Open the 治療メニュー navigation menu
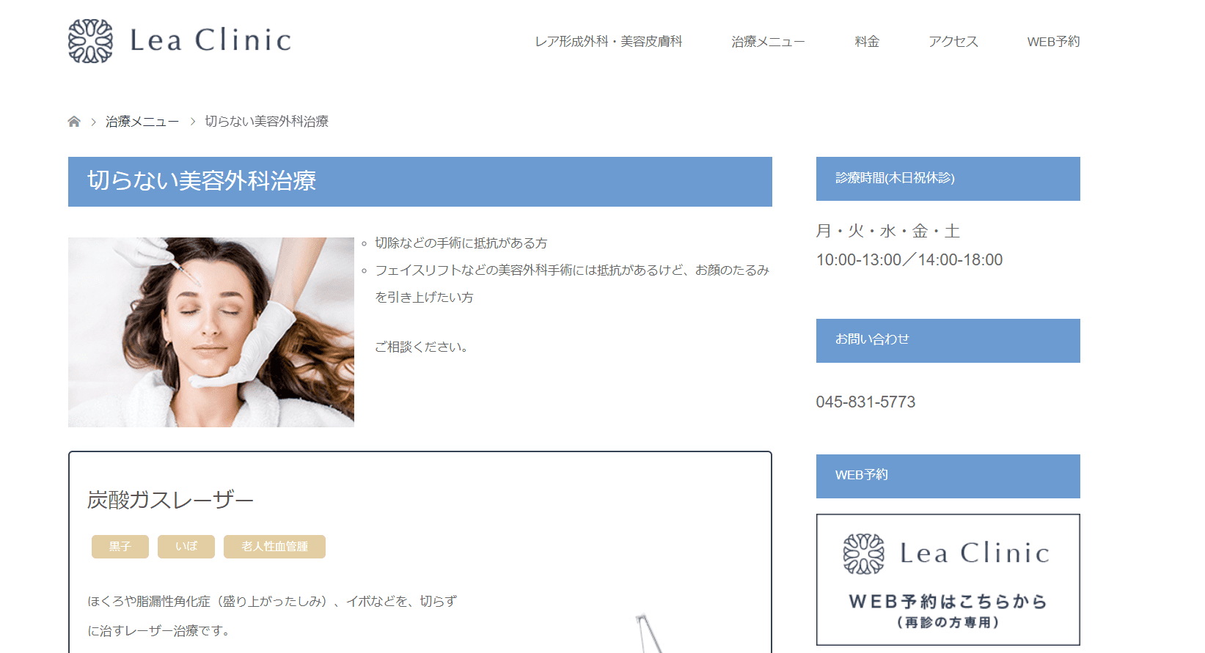The image size is (1205, 653). pos(767,42)
